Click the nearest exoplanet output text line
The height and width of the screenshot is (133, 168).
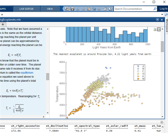pos(102,54)
